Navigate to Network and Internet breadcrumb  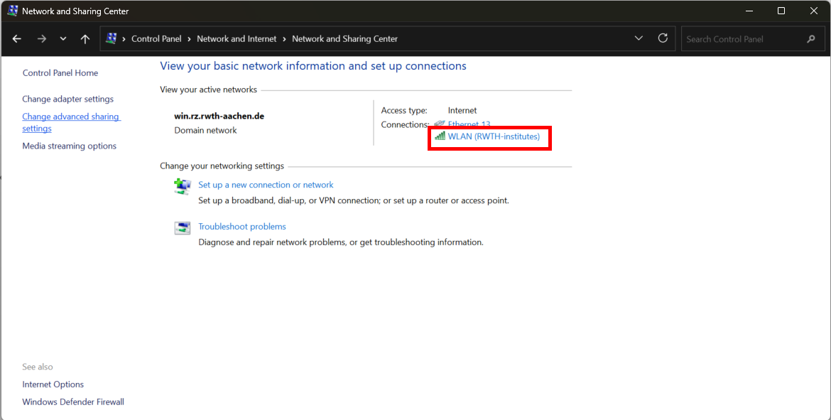click(237, 39)
